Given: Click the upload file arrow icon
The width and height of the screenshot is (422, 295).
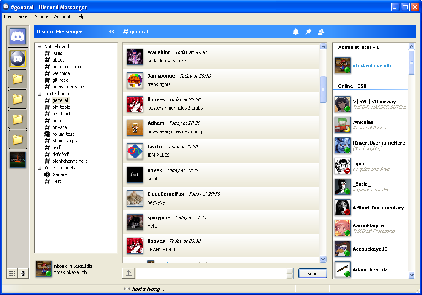Looking at the screenshot, I should click(x=129, y=273).
